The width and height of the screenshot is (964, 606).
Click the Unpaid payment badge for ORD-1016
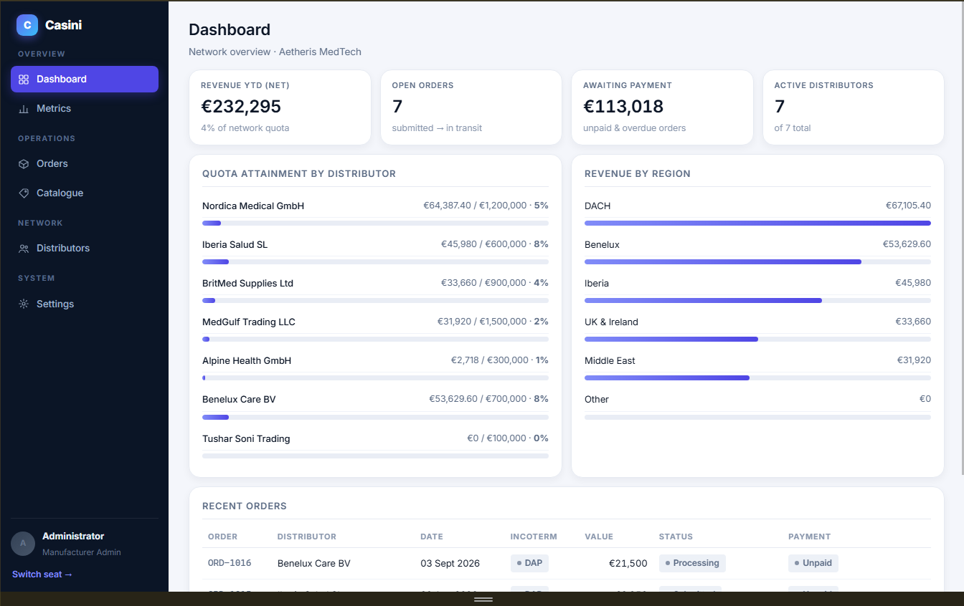tap(813, 563)
